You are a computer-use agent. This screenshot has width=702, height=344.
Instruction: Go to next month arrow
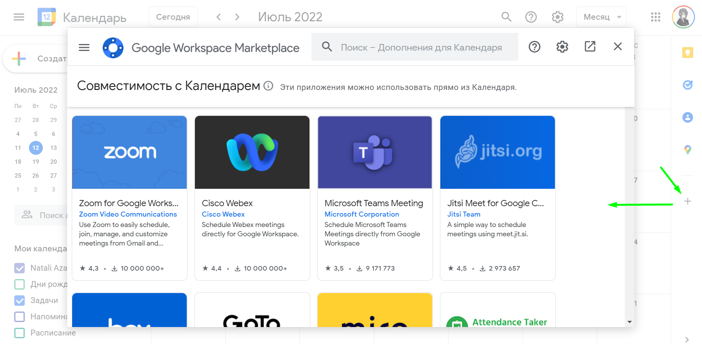[237, 17]
